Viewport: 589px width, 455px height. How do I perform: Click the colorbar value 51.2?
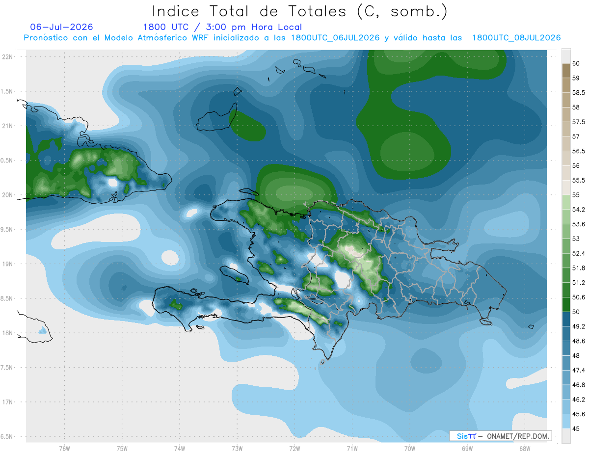click(579, 282)
